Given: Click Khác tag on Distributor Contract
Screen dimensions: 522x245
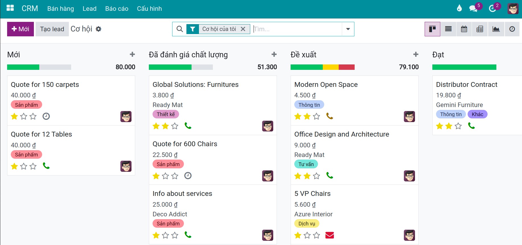Looking at the screenshot, I should pyautogui.click(x=477, y=114).
